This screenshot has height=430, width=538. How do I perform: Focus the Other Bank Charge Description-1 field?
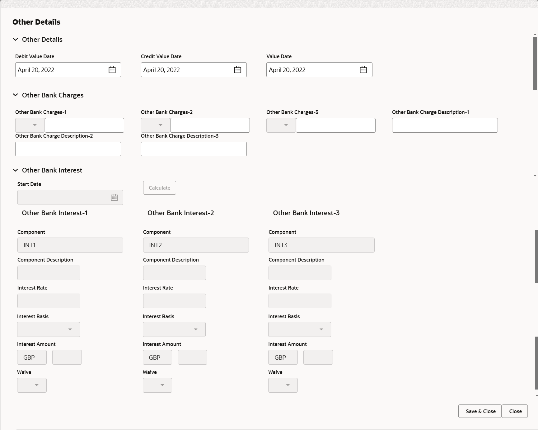445,125
